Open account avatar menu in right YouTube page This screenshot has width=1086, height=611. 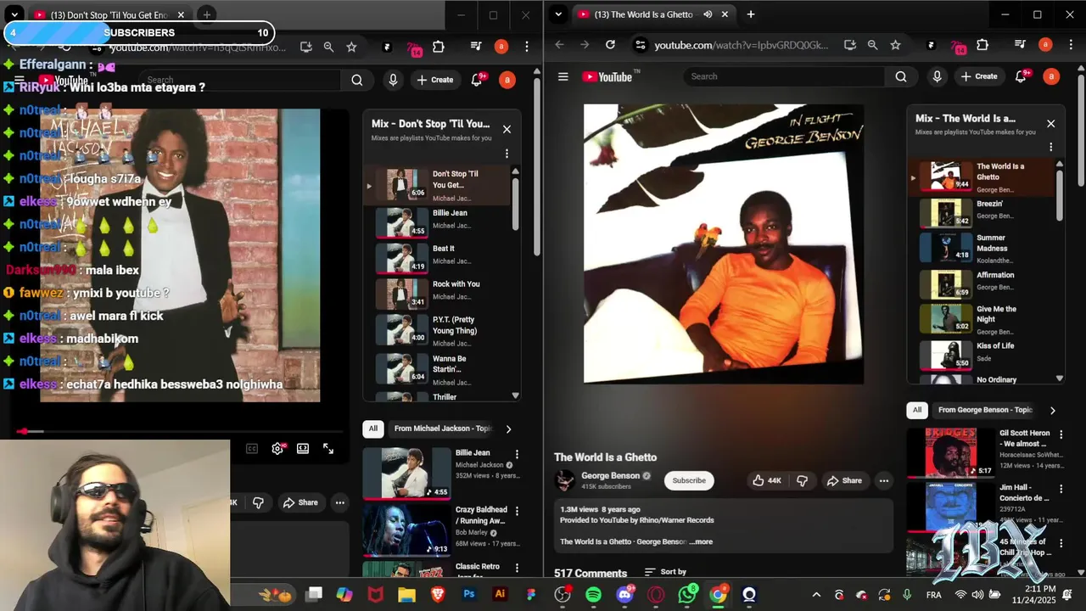(1051, 76)
